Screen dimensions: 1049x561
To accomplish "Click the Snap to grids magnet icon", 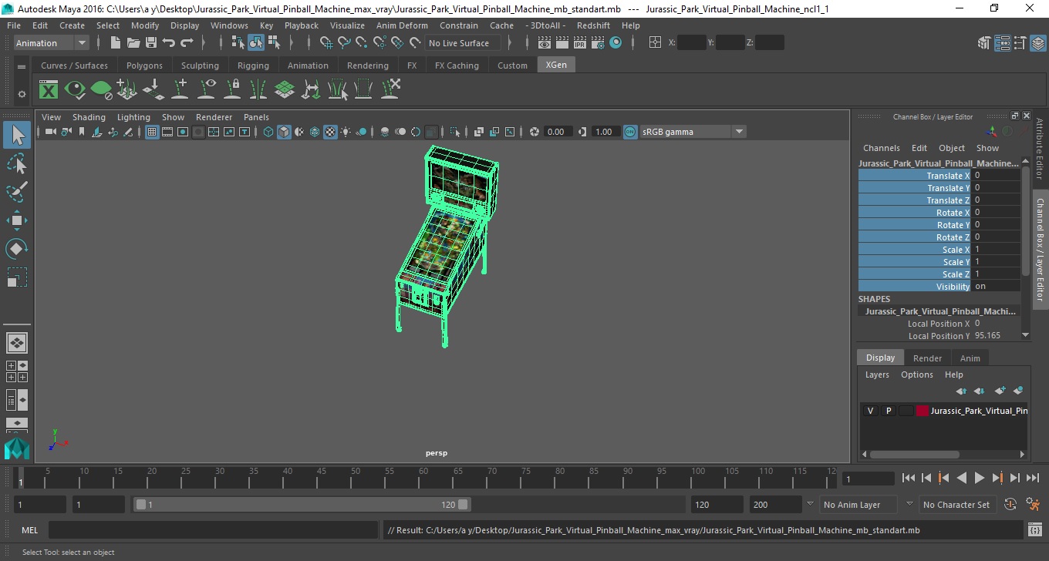I will pos(326,43).
